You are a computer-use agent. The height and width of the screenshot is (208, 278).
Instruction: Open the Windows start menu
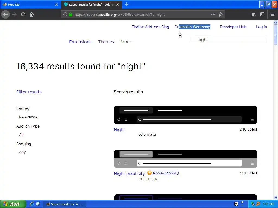coord(13,204)
